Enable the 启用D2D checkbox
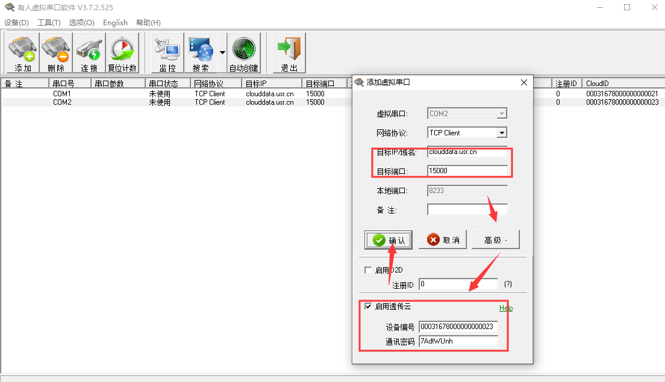Screen dimensions: 665x382 coord(369,270)
